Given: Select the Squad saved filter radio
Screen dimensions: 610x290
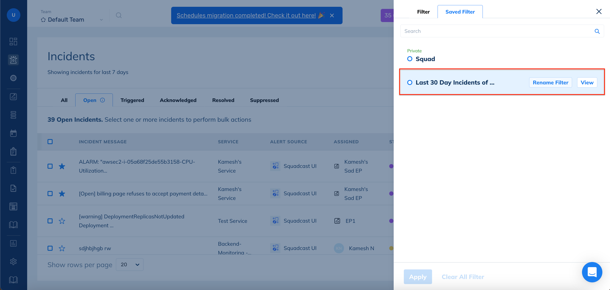Looking at the screenshot, I should [410, 59].
